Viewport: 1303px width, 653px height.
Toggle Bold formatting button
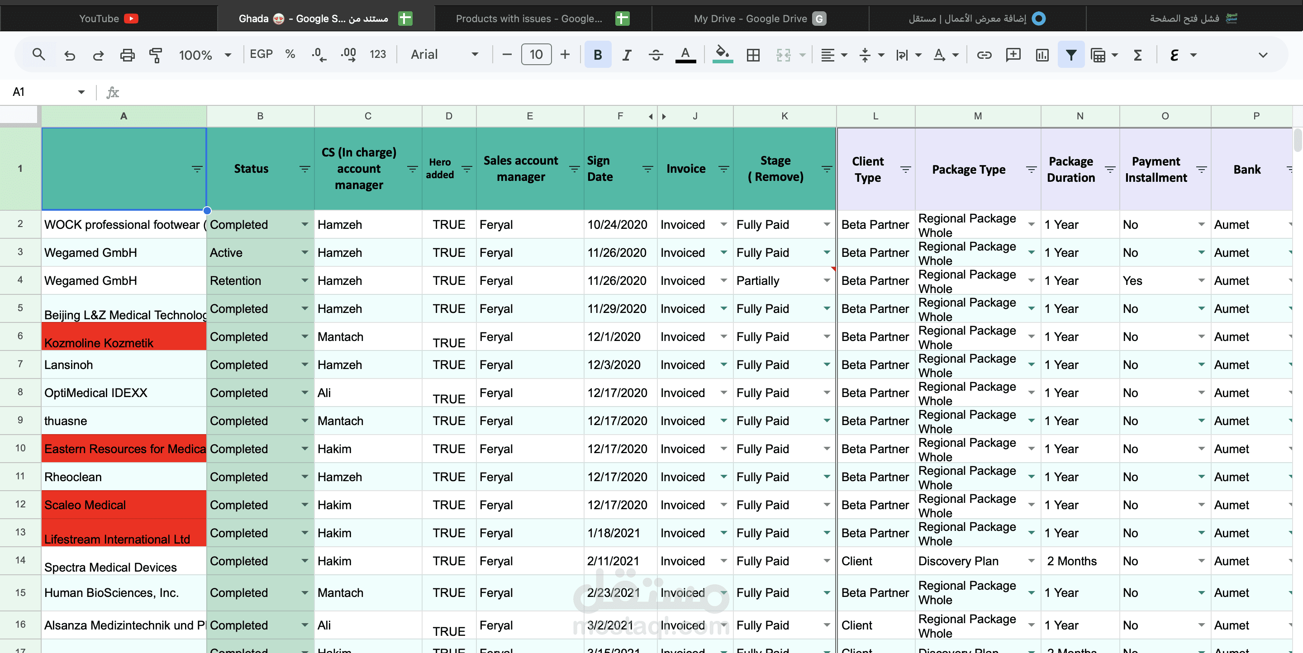pos(597,55)
